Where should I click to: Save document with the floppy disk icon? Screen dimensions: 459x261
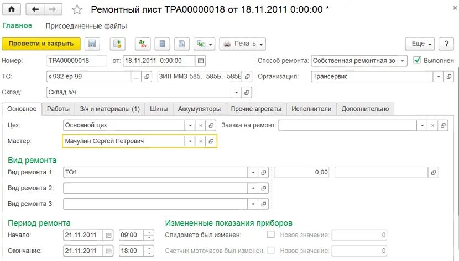(x=92, y=44)
